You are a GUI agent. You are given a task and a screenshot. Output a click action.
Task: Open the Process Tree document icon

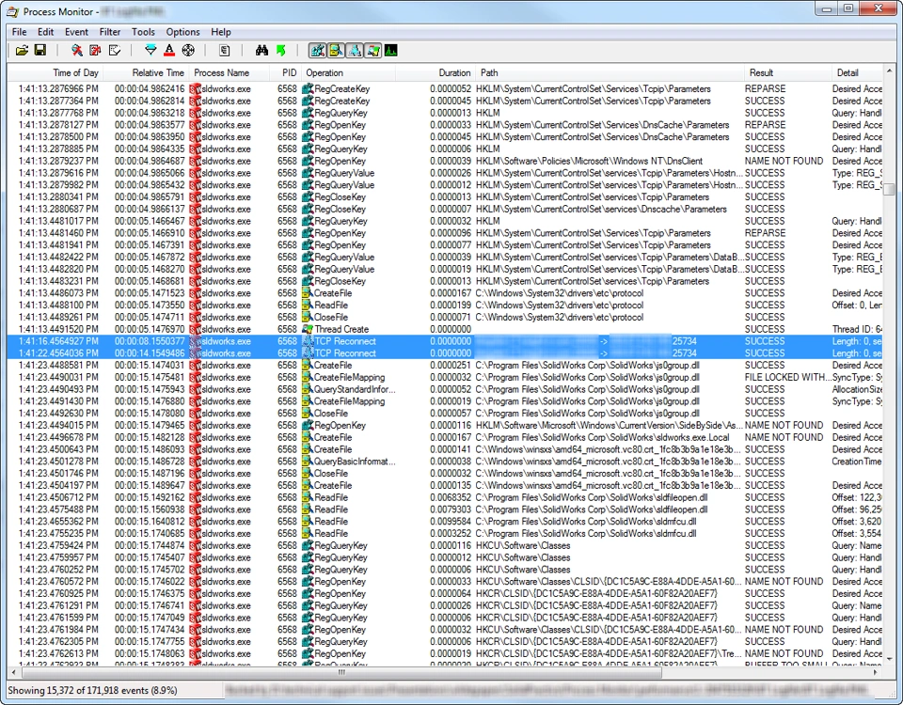point(225,51)
